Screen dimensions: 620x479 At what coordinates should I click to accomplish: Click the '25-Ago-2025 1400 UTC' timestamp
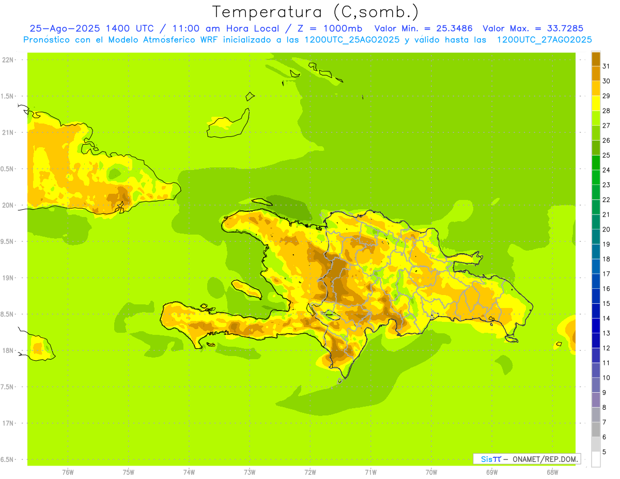pos(91,28)
